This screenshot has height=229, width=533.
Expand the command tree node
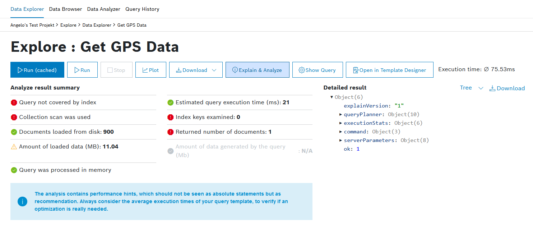(x=340, y=132)
